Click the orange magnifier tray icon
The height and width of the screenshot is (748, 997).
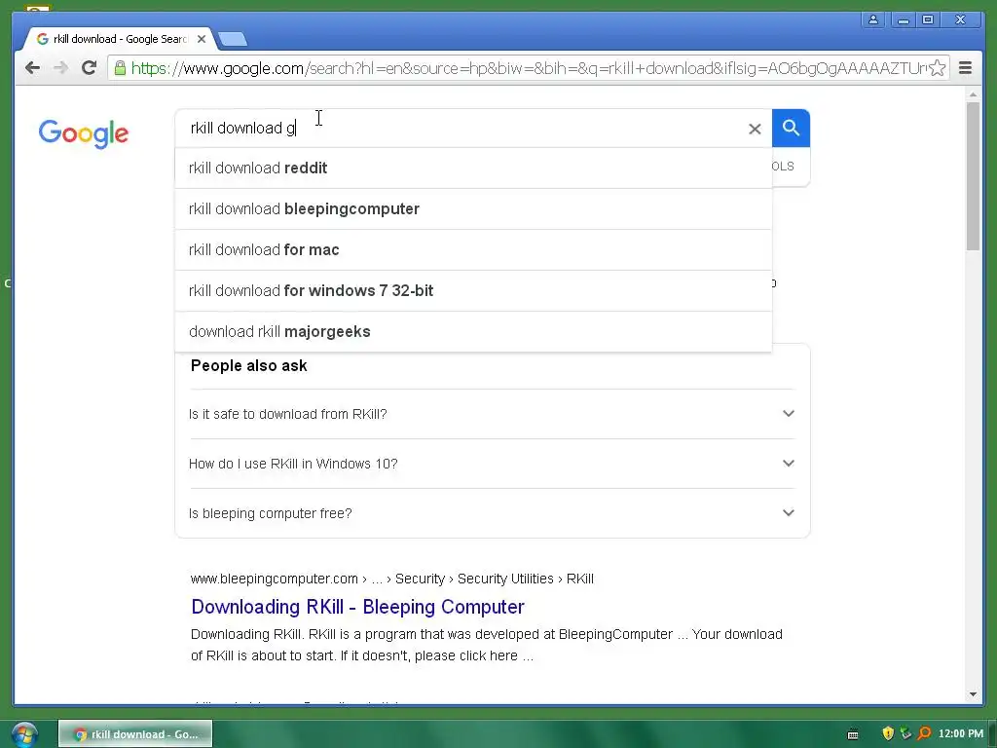(x=924, y=733)
